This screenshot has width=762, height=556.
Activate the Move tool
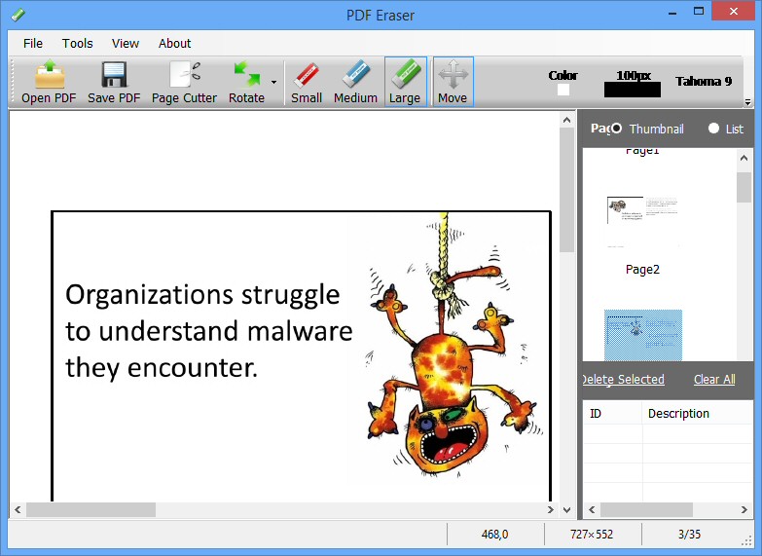click(x=453, y=82)
